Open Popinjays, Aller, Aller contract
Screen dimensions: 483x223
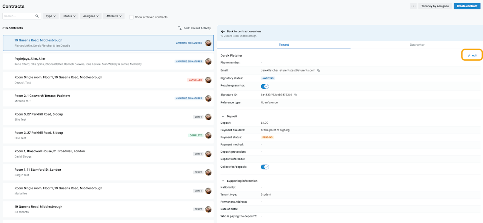click(108, 61)
